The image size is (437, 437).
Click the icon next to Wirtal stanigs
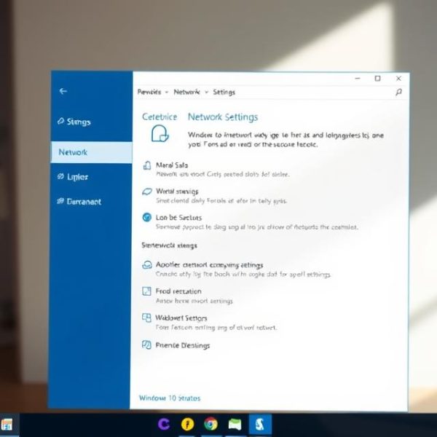tap(147, 192)
